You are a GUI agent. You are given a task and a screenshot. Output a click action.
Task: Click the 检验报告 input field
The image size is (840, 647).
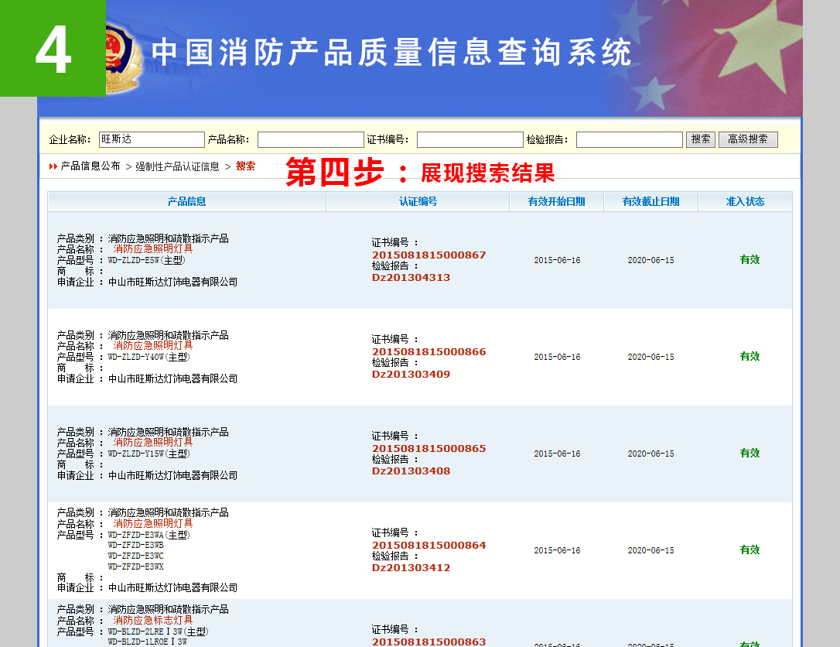(629, 140)
